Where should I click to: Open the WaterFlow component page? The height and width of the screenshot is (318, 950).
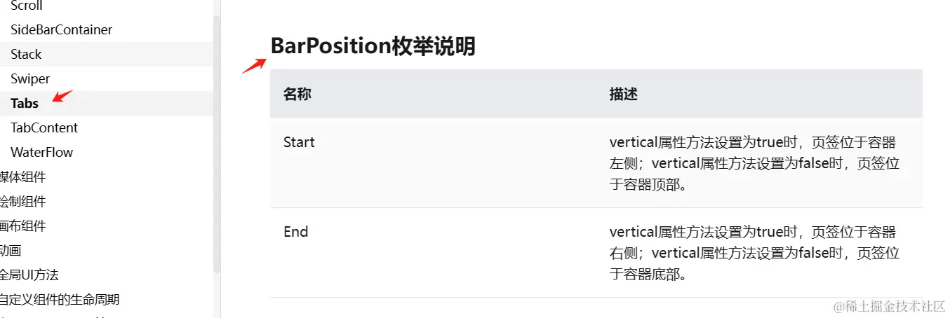(x=41, y=152)
